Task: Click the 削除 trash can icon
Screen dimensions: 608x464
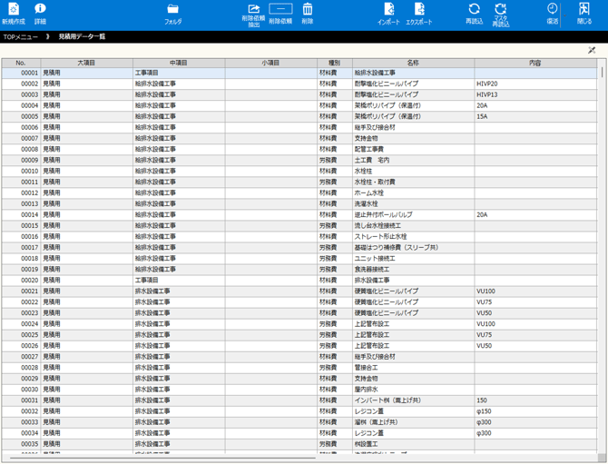Action: pyautogui.click(x=308, y=9)
